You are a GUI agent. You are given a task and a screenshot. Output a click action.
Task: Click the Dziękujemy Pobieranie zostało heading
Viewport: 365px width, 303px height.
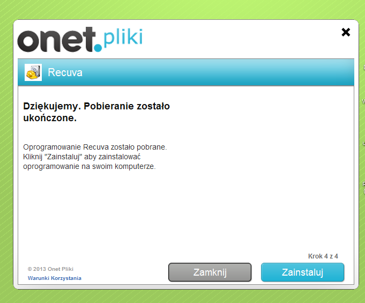point(96,106)
